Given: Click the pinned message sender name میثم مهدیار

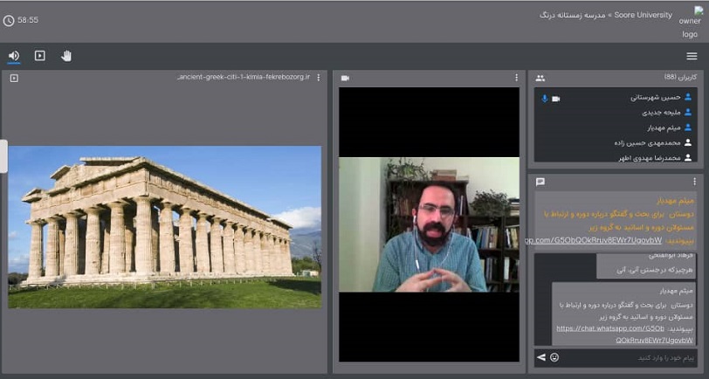Looking at the screenshot, I should 676,200.
